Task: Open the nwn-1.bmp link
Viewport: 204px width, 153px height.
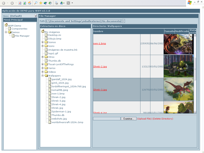Action: tap(99, 43)
